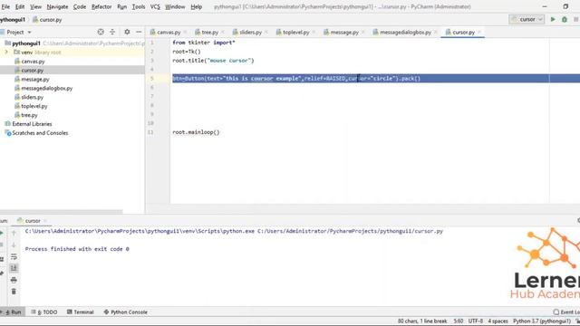The image size is (580, 326).
Task: Close the canvas.py editor tab
Action: [x=185, y=33]
